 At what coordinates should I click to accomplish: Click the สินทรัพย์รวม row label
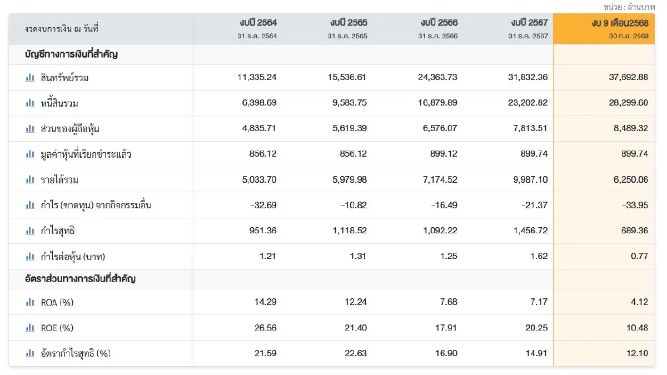(64, 78)
